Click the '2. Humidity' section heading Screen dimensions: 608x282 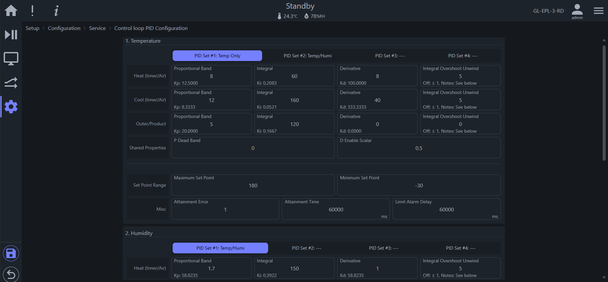click(x=139, y=233)
